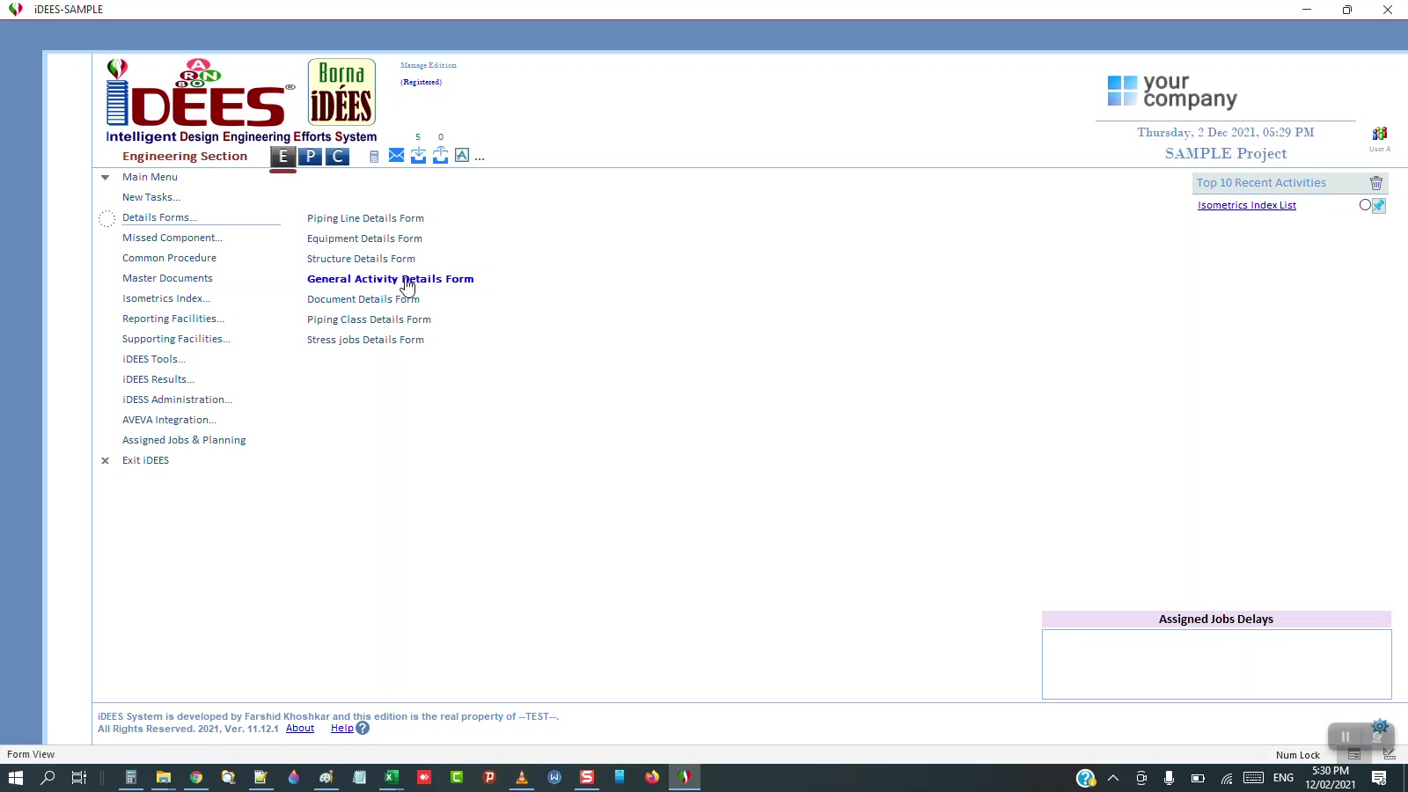Click the settings gear on recording overlay
1408x792 pixels.
coord(1380,727)
